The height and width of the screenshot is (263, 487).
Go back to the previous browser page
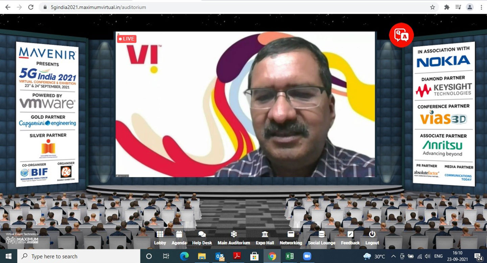[x=8, y=7]
